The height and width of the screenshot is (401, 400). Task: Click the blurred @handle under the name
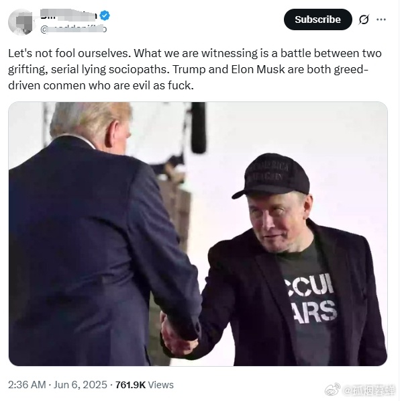tap(73, 29)
